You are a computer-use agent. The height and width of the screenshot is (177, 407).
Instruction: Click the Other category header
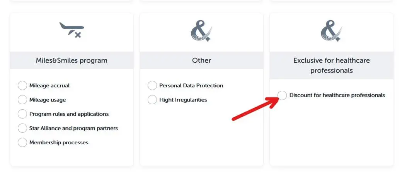(x=201, y=60)
